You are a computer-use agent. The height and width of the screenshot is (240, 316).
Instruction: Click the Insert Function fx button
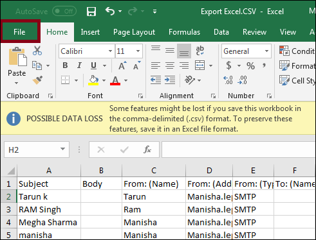point(147,150)
